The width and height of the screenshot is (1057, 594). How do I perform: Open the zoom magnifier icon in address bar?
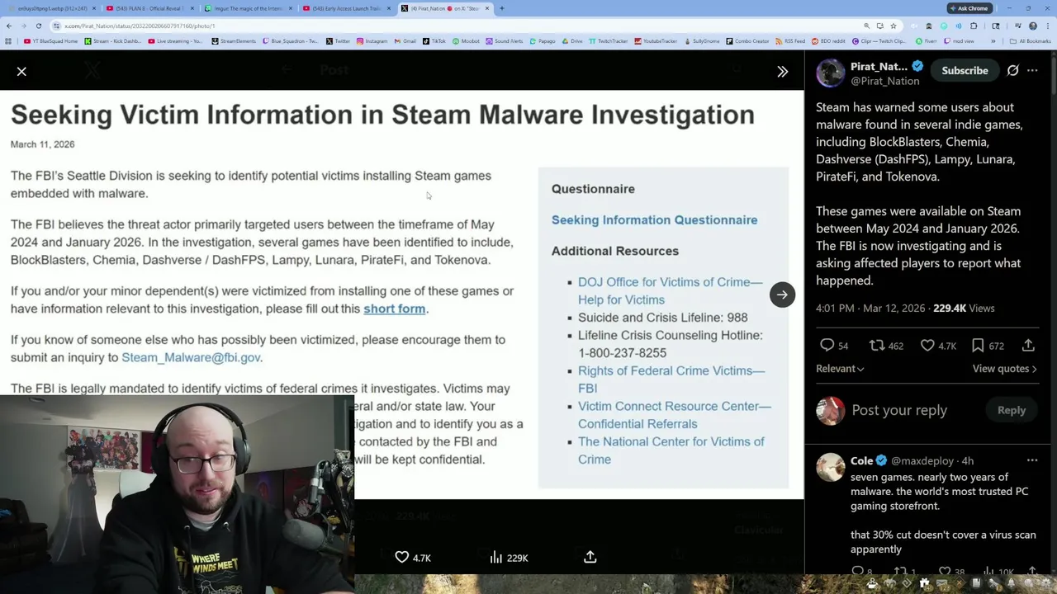point(866,26)
